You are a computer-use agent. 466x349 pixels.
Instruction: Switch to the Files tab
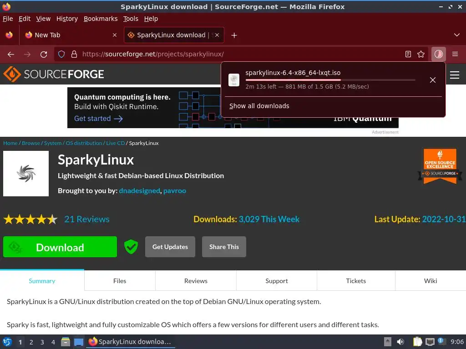point(120,281)
